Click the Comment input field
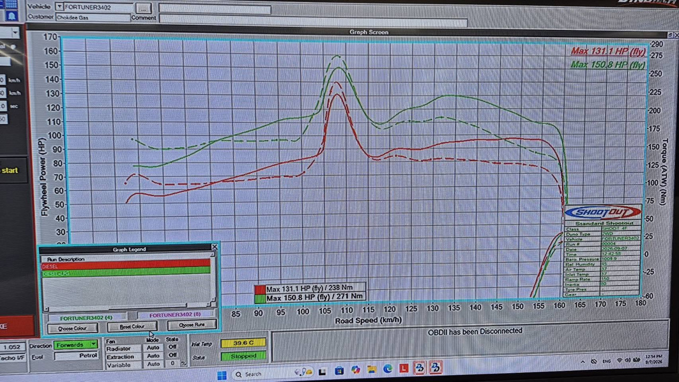 point(313,20)
